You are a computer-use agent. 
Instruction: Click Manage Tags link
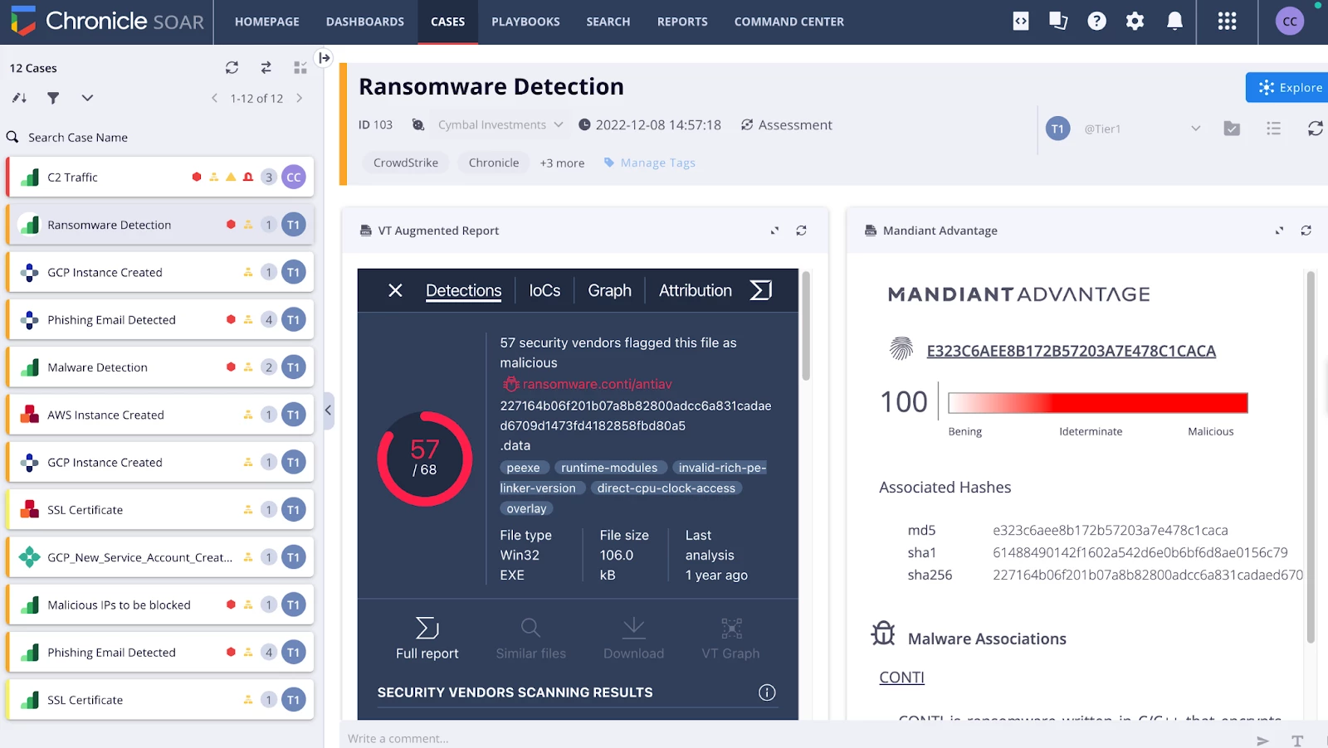pyautogui.click(x=650, y=163)
